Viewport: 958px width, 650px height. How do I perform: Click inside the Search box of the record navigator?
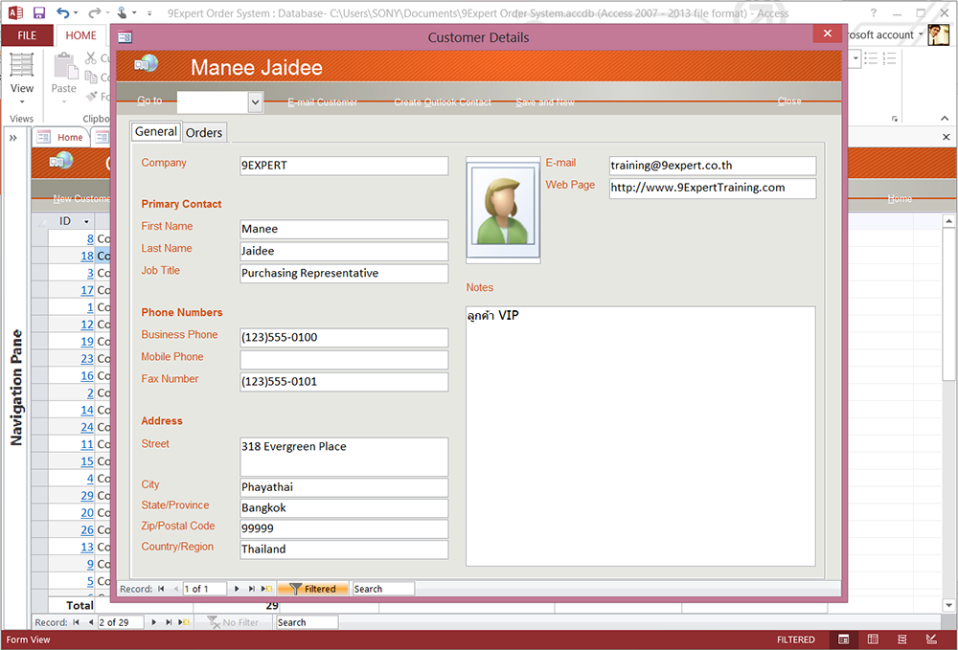tap(382, 588)
